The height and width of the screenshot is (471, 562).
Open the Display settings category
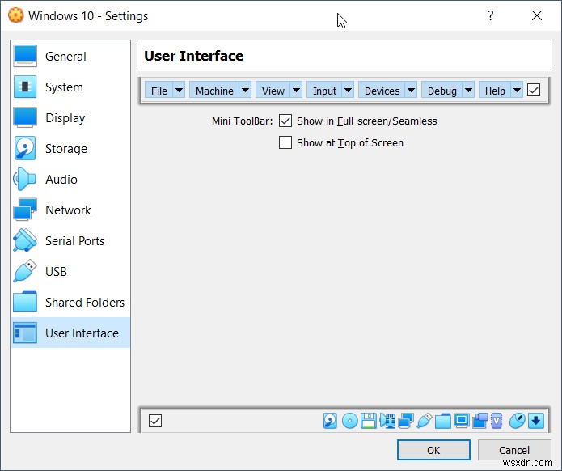coord(70,117)
